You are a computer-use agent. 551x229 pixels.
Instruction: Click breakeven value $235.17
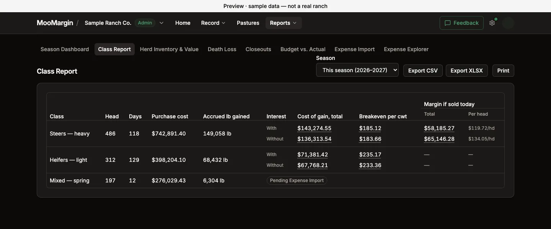(x=370, y=155)
